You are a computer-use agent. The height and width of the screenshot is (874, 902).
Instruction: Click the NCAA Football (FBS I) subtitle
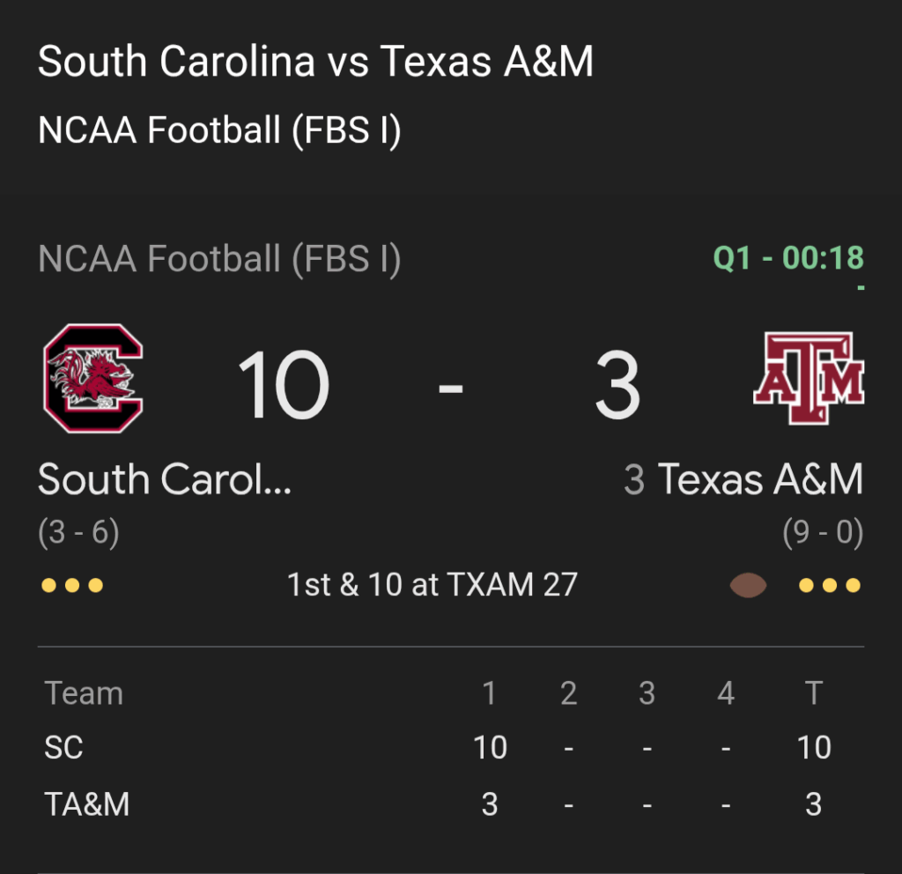tap(219, 130)
